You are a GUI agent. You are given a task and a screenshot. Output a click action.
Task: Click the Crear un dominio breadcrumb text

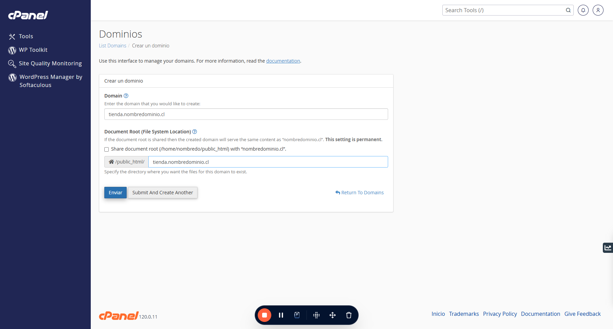tap(151, 46)
